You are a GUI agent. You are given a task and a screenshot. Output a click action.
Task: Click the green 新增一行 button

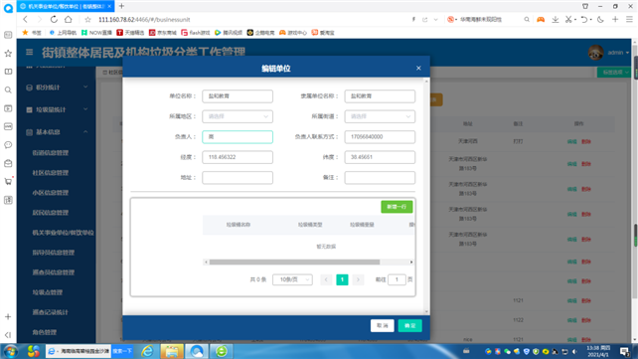point(397,207)
